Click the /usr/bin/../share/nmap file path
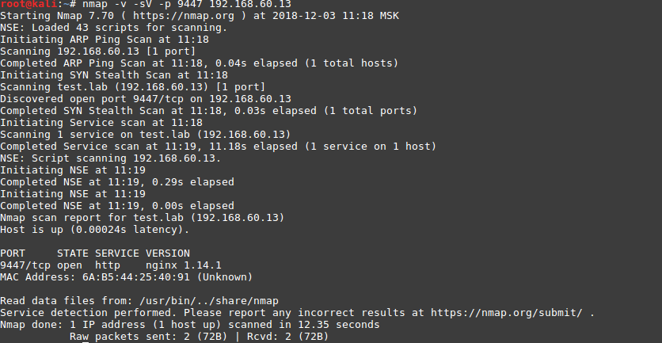 pos(207,301)
